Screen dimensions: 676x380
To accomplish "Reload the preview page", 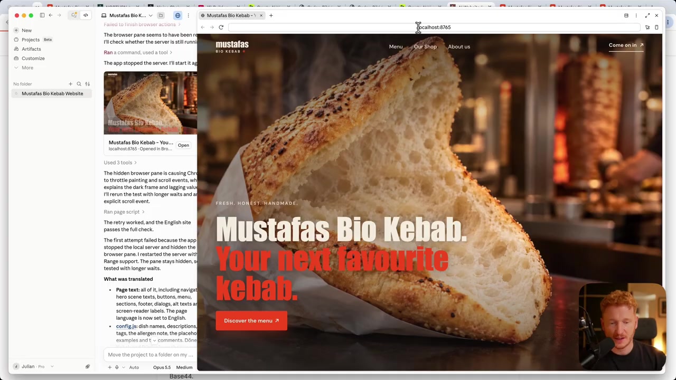I will pos(221,27).
